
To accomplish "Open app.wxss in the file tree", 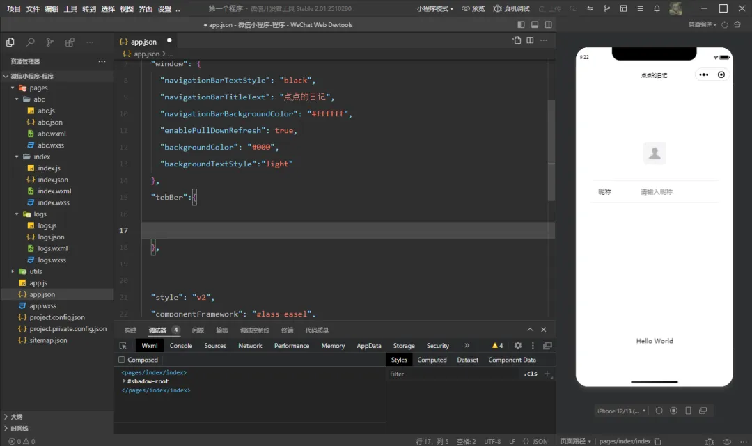I will 42,305.
